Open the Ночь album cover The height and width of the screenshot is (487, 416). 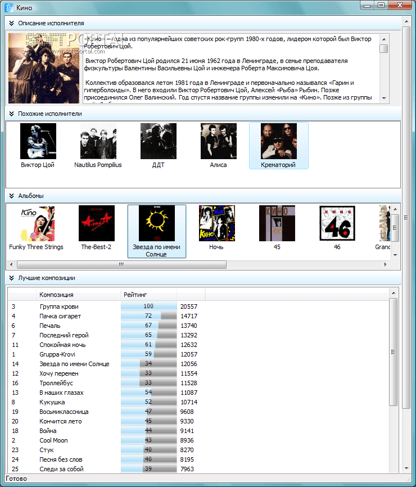click(217, 223)
